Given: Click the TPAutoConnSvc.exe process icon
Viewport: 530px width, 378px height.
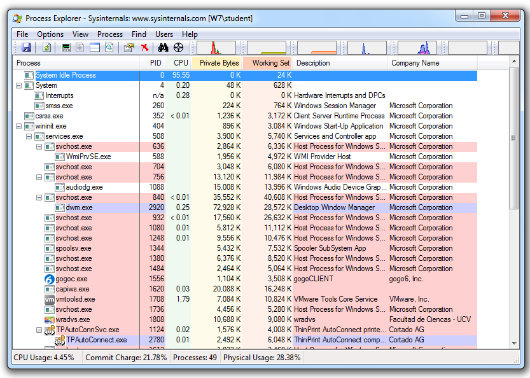Looking at the screenshot, I should (x=50, y=330).
